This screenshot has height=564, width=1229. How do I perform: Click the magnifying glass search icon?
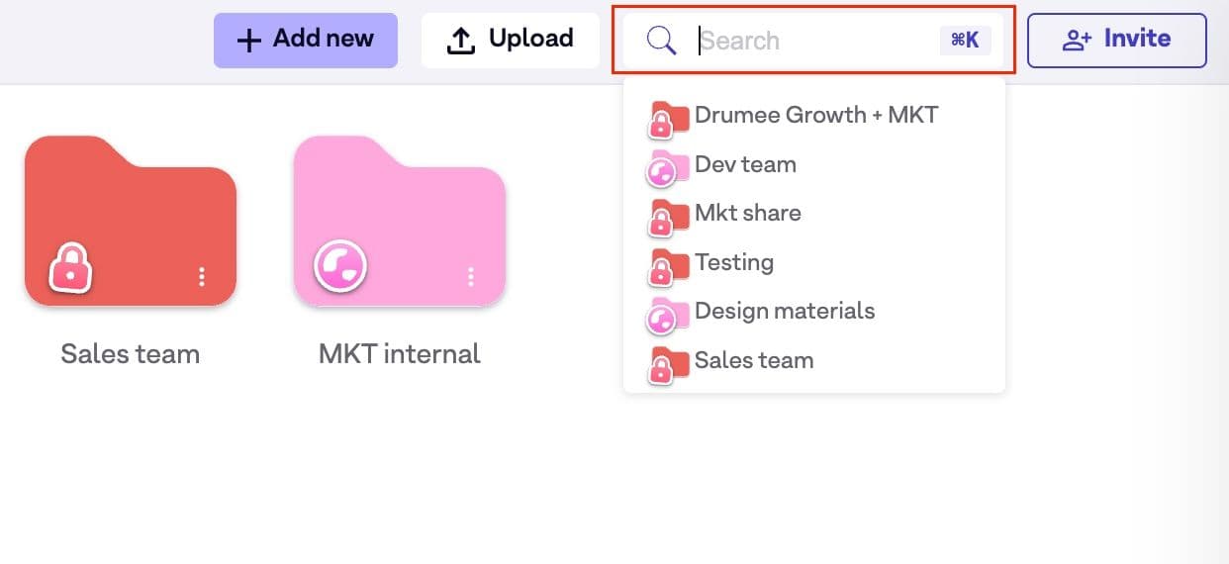pos(661,41)
